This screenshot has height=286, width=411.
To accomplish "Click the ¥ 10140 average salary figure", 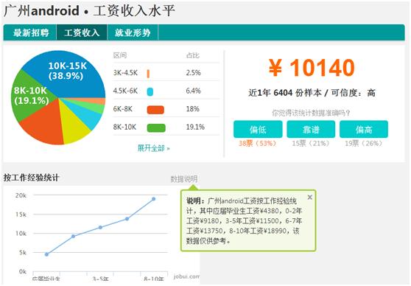I will pyautogui.click(x=312, y=68).
